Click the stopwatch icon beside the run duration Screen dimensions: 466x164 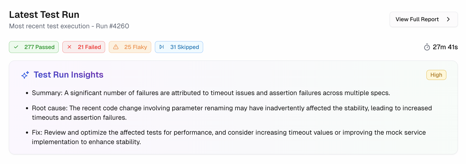click(427, 47)
